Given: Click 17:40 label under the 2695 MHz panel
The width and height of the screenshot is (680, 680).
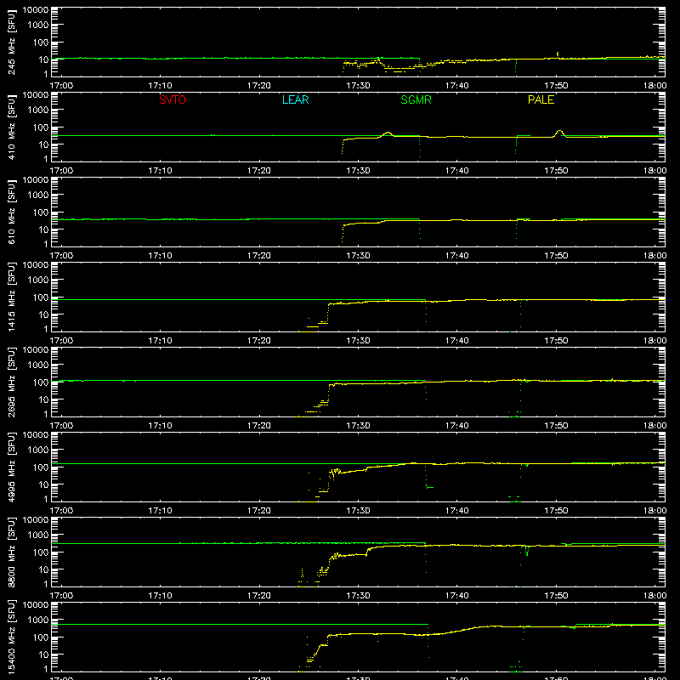Looking at the screenshot, I should pyautogui.click(x=457, y=426).
